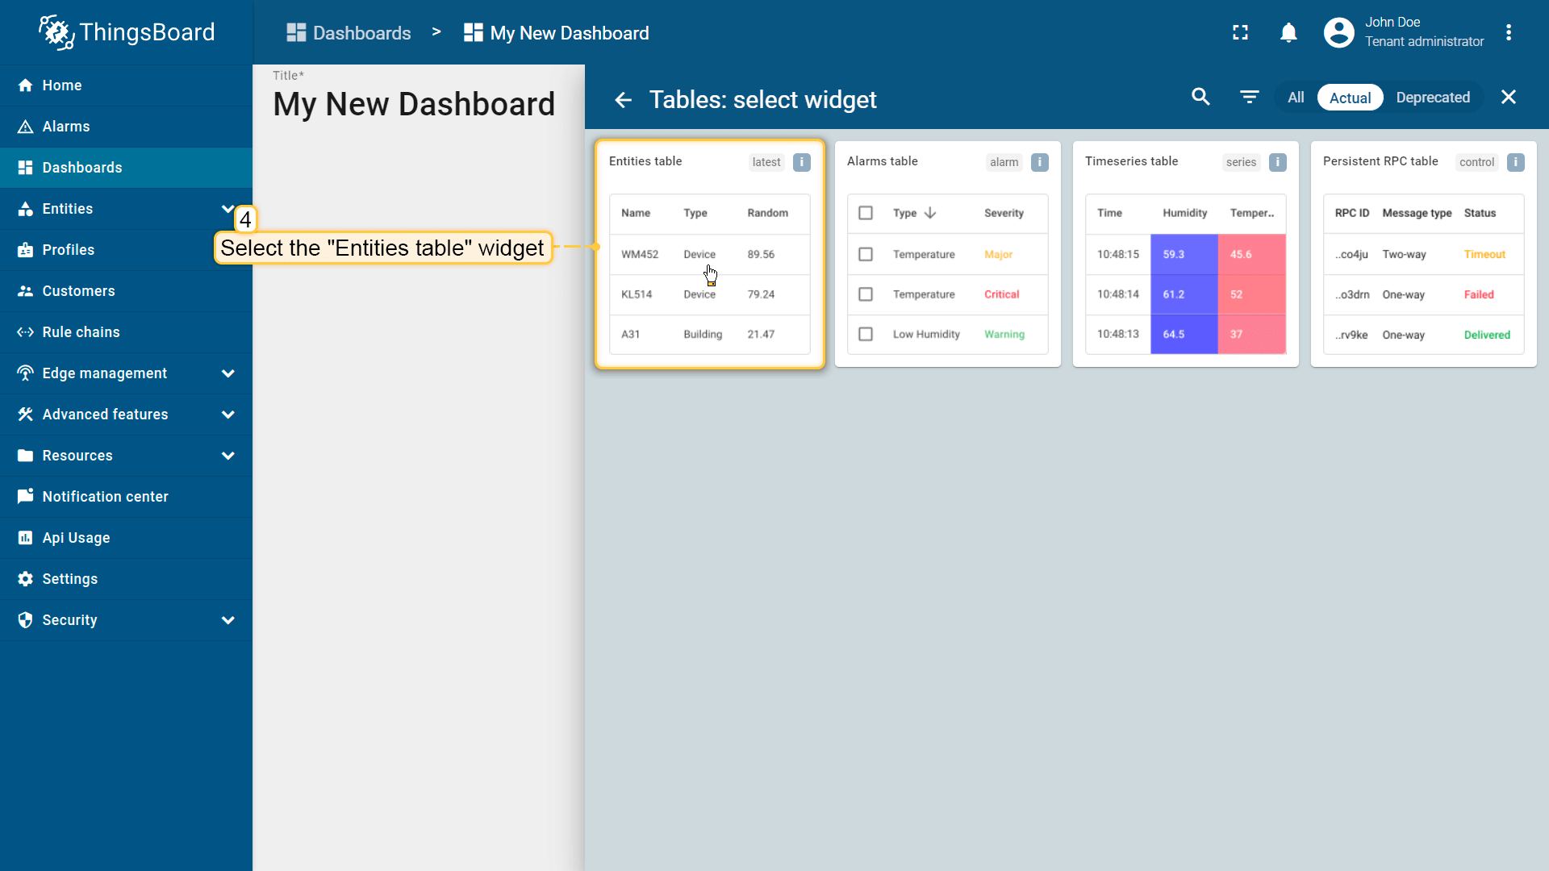Open notifications using the bell icon
Image resolution: width=1549 pixels, height=871 pixels.
pyautogui.click(x=1288, y=32)
